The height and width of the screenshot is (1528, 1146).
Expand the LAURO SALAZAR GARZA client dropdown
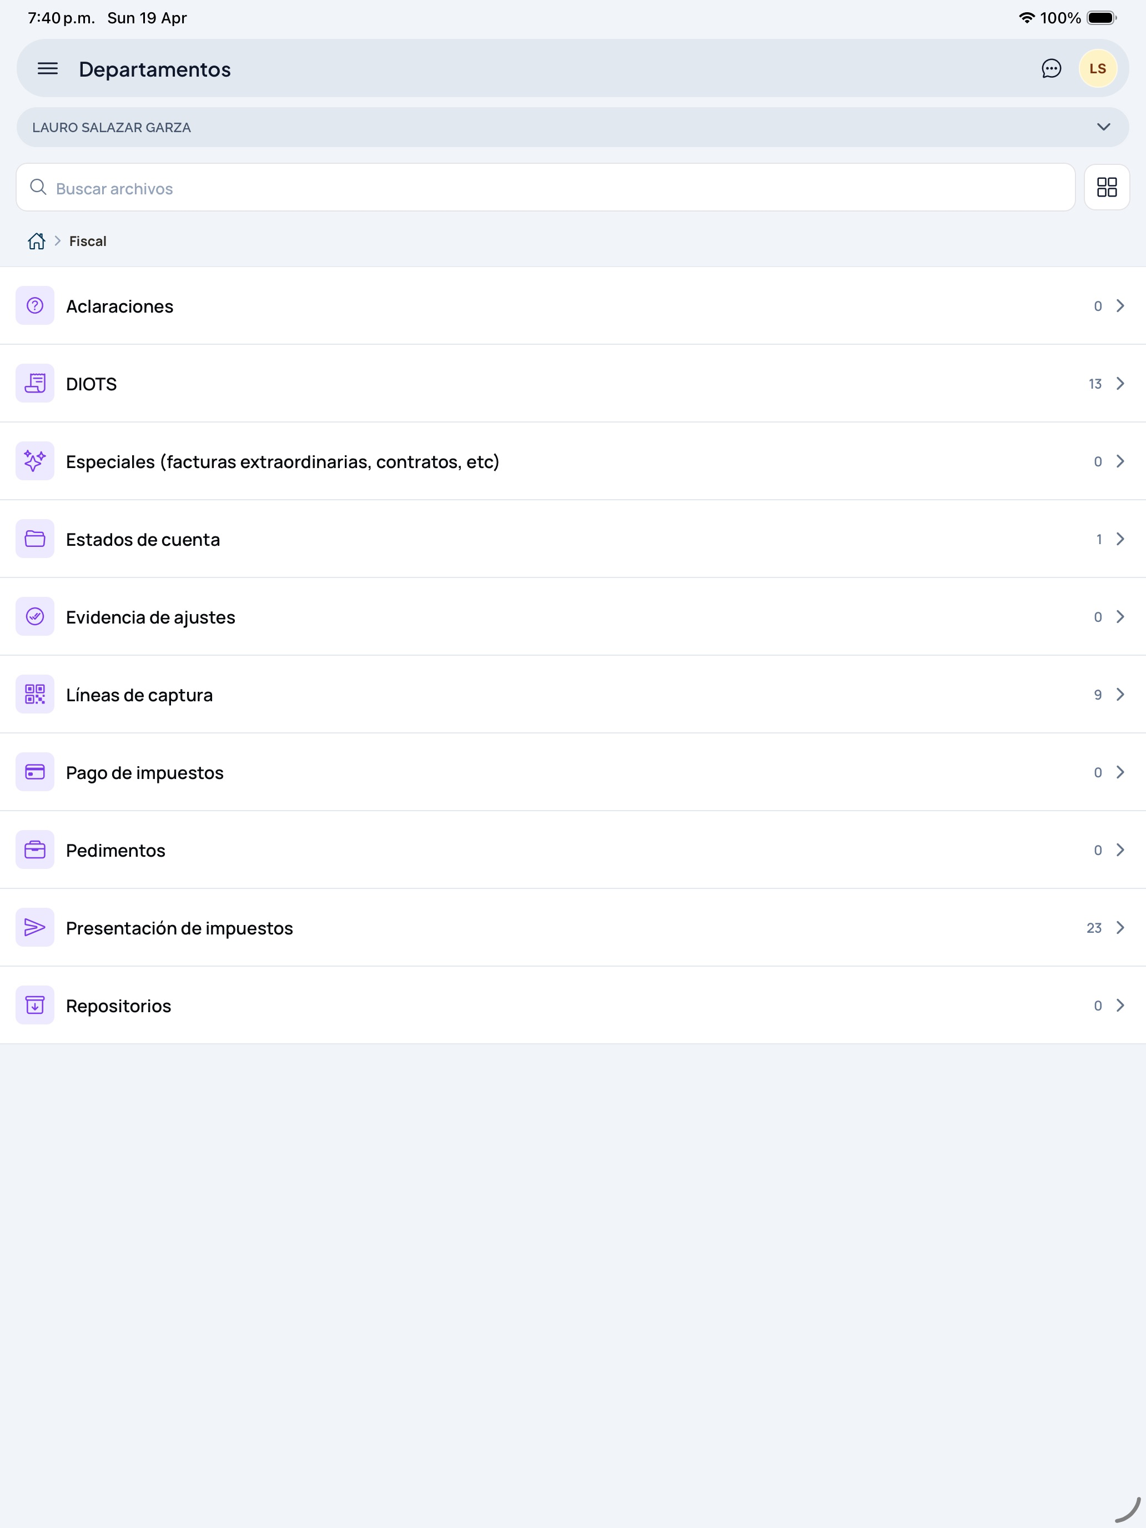[x=572, y=127]
